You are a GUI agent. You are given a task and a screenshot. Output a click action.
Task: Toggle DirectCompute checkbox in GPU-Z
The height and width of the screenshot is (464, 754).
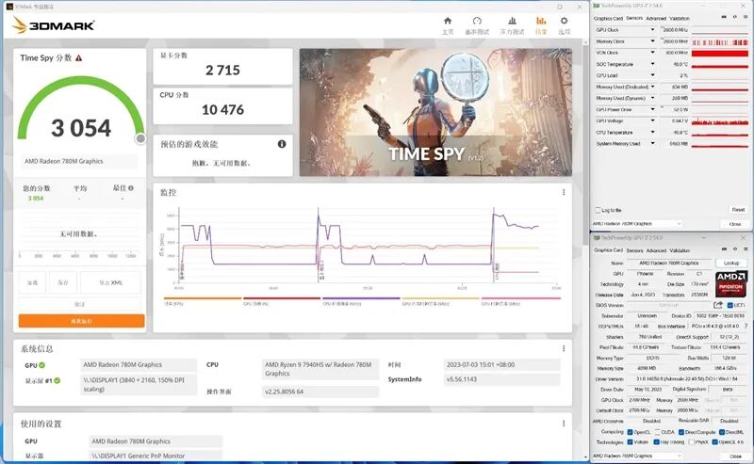pos(680,432)
